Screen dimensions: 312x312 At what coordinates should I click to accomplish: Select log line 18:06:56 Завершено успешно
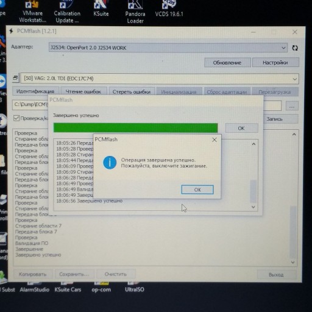point(90,201)
